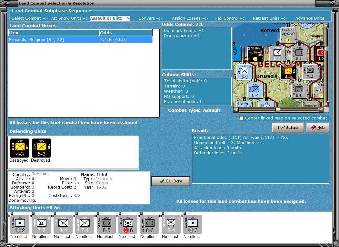Select the Berlin 7-2 militia attacking unit
Viewport: 339px width, 247px height.
pyautogui.click(x=42, y=224)
